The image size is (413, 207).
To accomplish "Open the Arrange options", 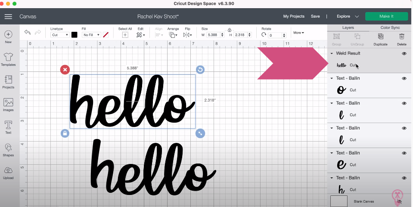I will (173, 35).
